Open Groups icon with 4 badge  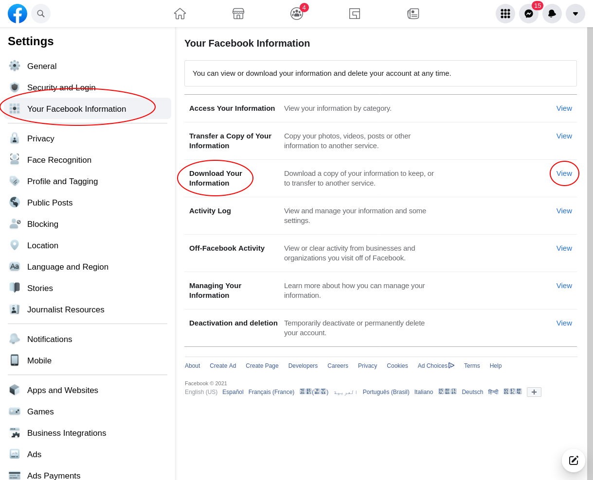click(297, 14)
